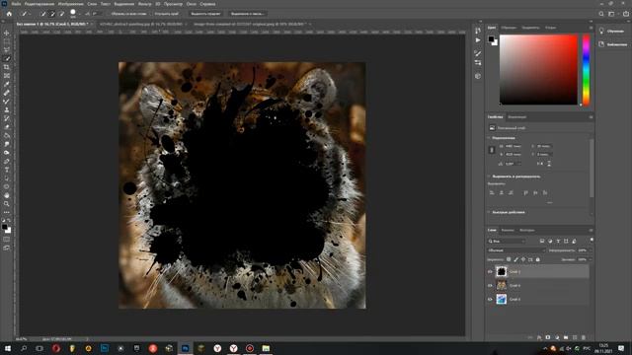Image resolution: width=632 pixels, height=355 pixels.
Task: Open layer filter kind dropdown
Action: (x=507, y=241)
